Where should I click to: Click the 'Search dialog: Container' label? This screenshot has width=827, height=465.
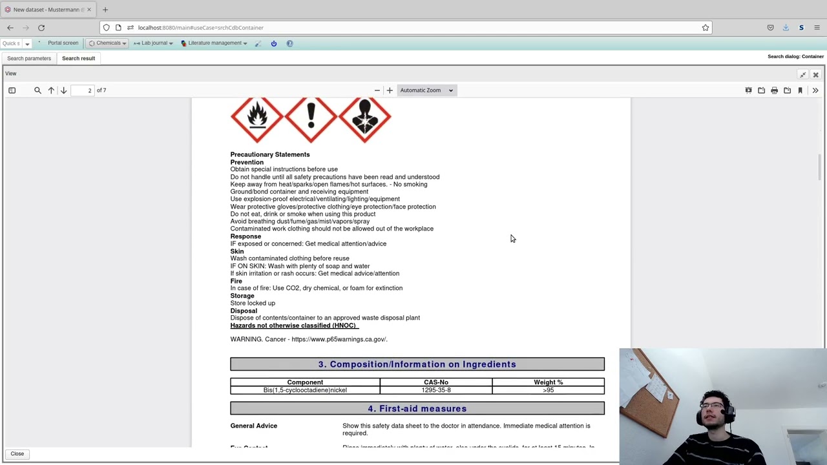click(x=795, y=57)
